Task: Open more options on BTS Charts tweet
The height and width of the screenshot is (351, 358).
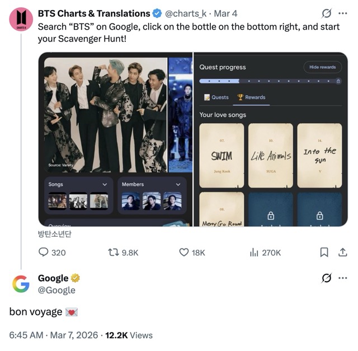Action: 343,13
